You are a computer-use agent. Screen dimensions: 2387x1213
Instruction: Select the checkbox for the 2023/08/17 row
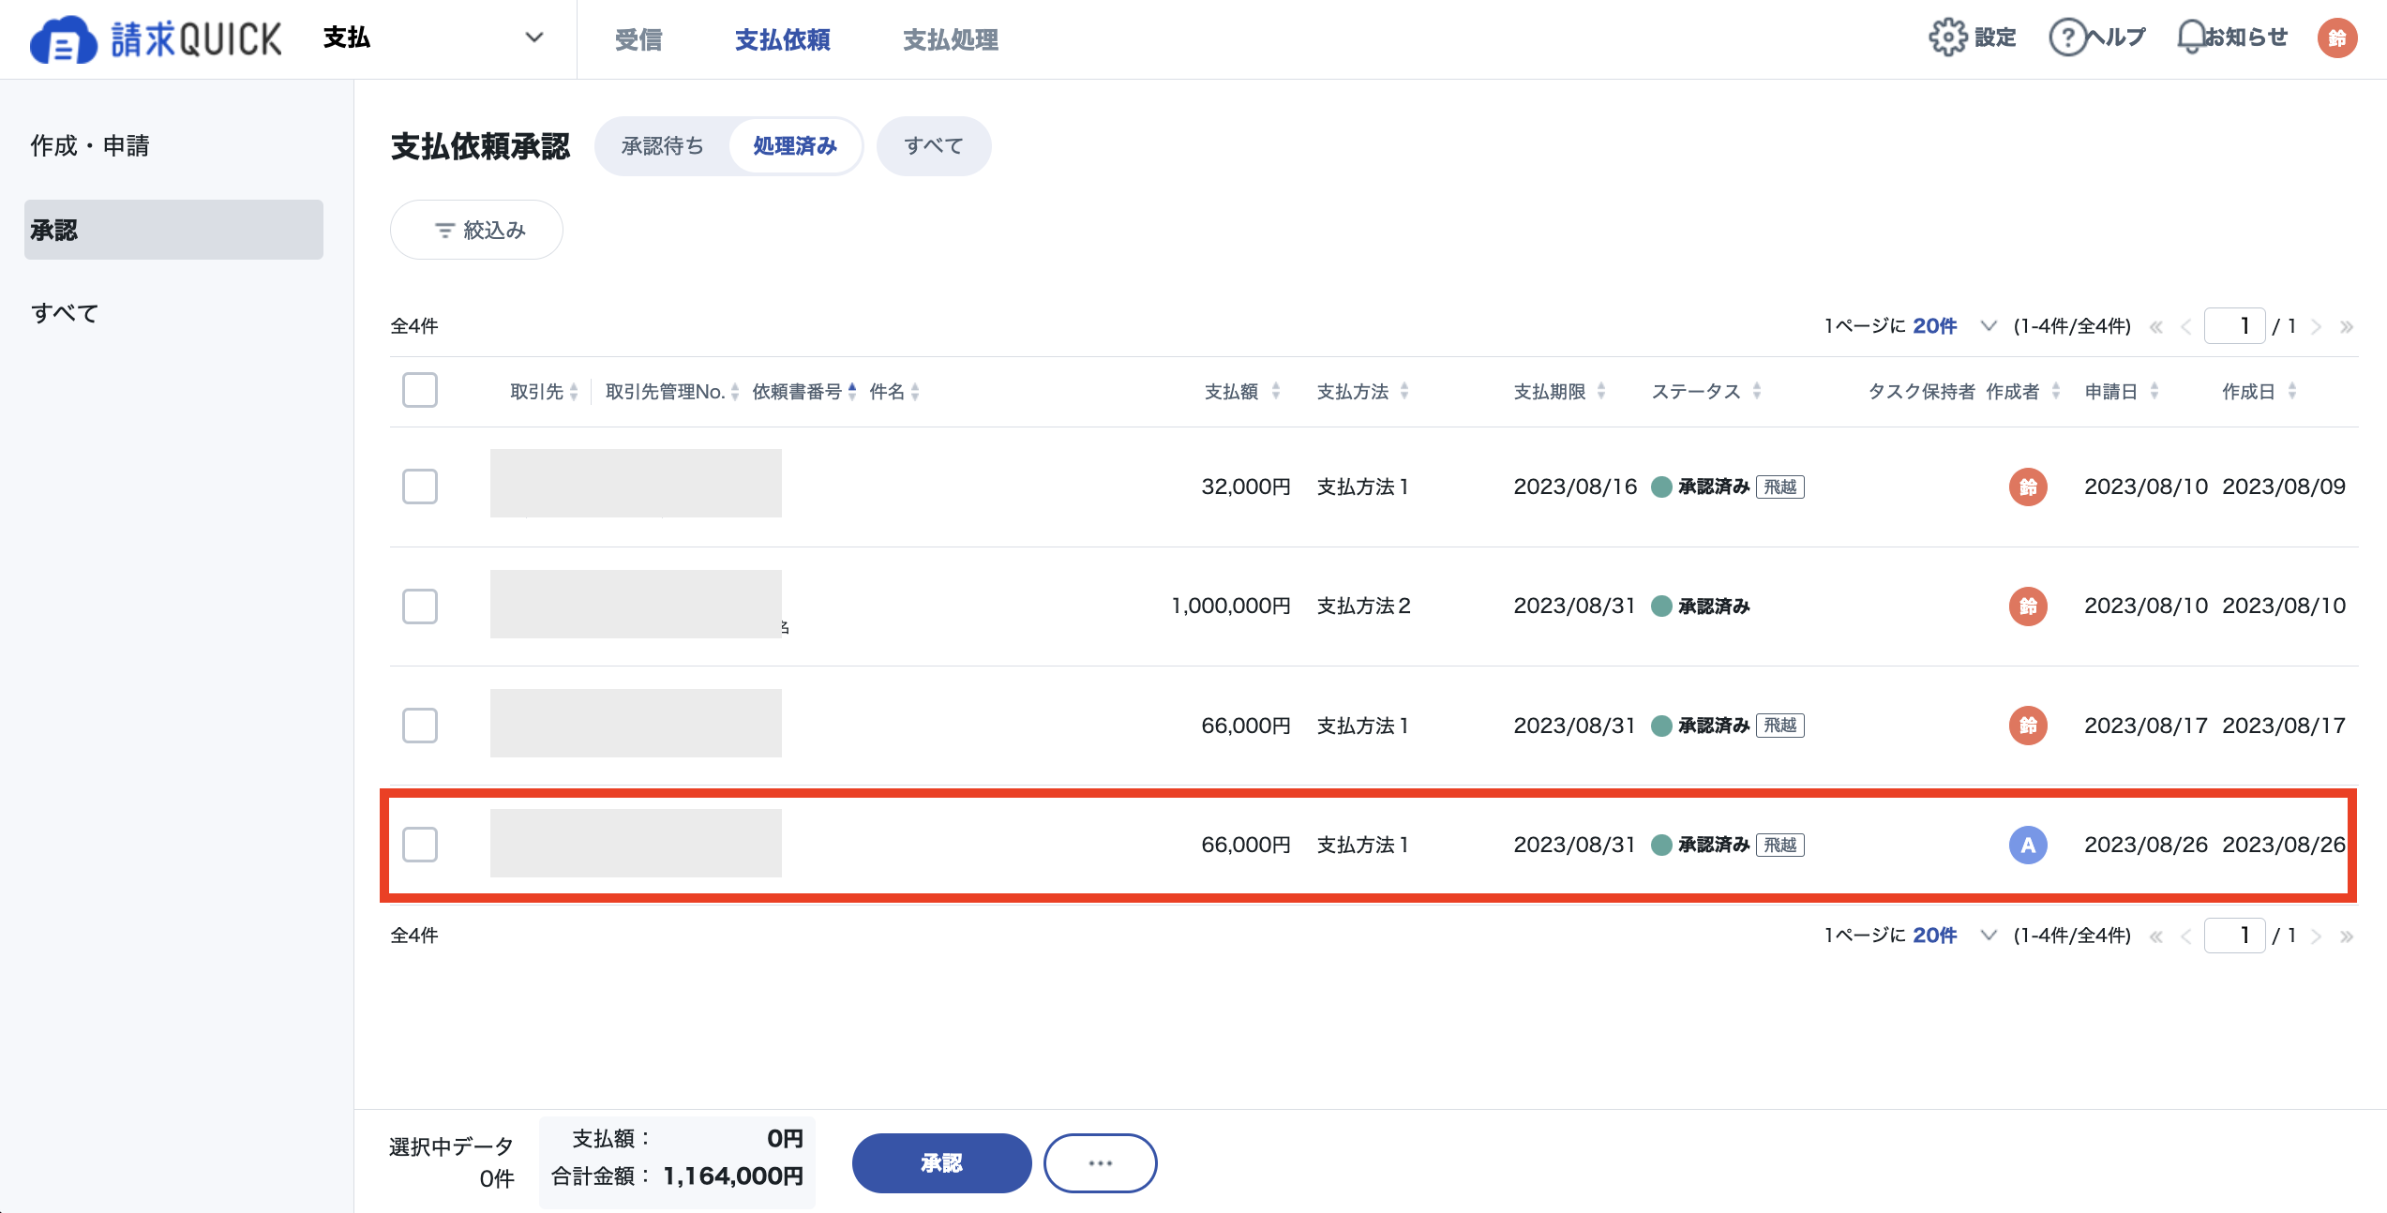420,726
